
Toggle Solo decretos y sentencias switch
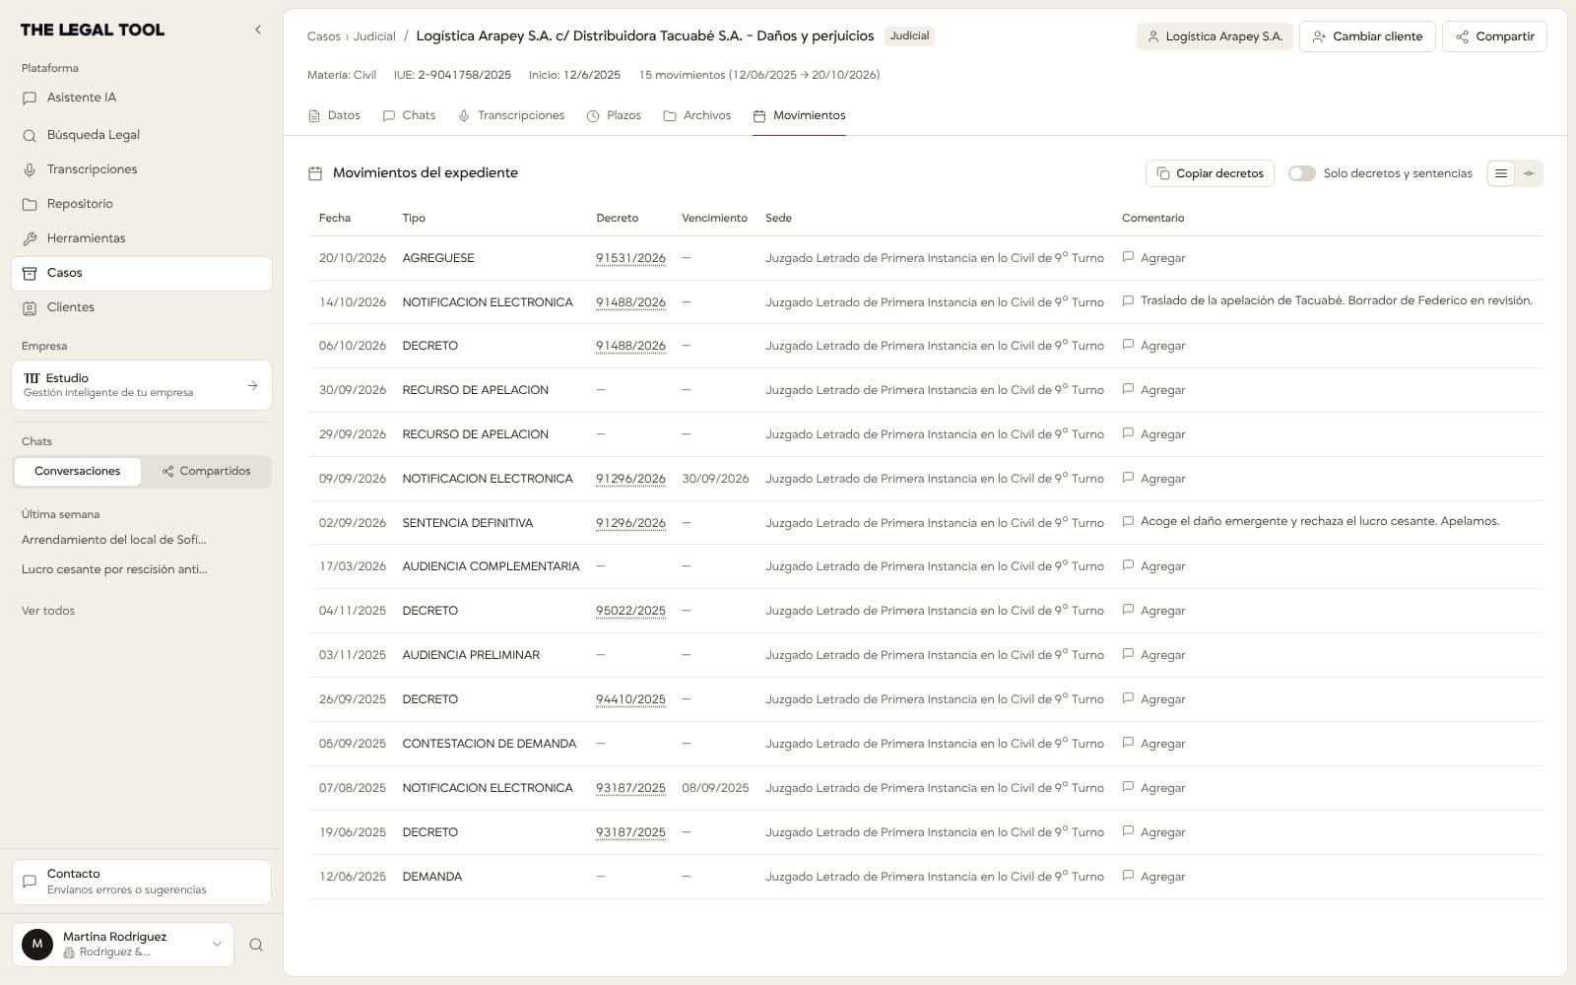[1301, 173]
